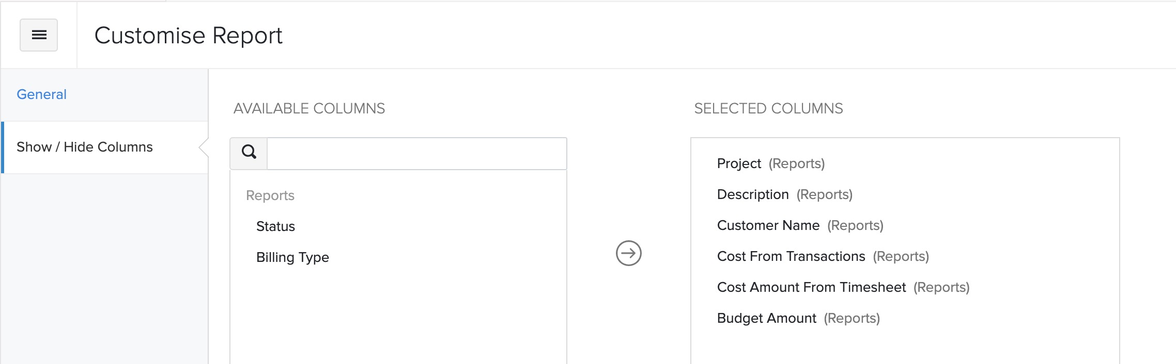Screen dimensions: 1176x364
Task: Click the Customise Report title
Action: point(188,36)
